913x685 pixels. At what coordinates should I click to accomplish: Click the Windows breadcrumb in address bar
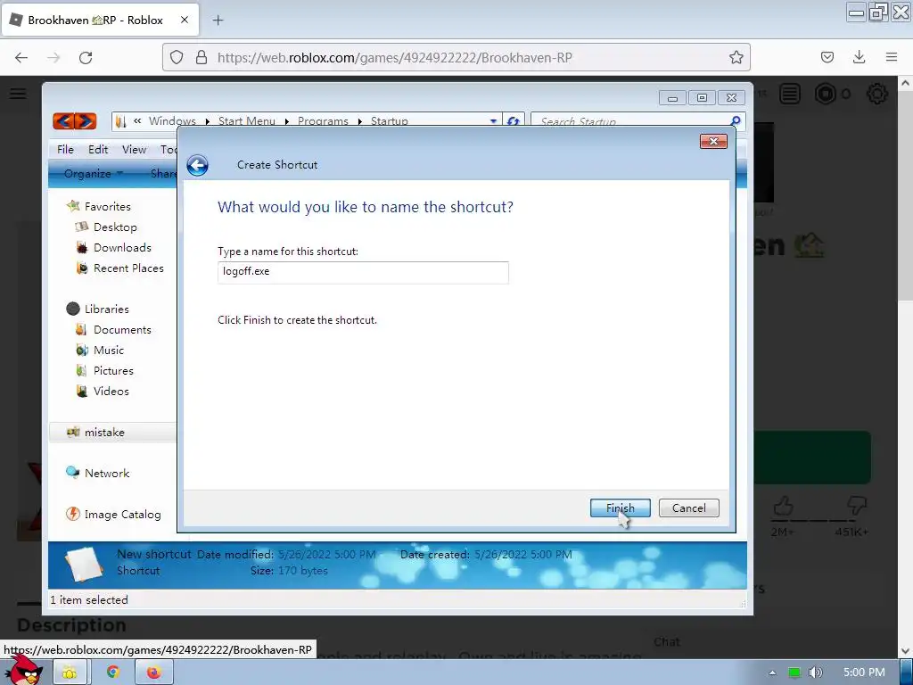coord(172,121)
